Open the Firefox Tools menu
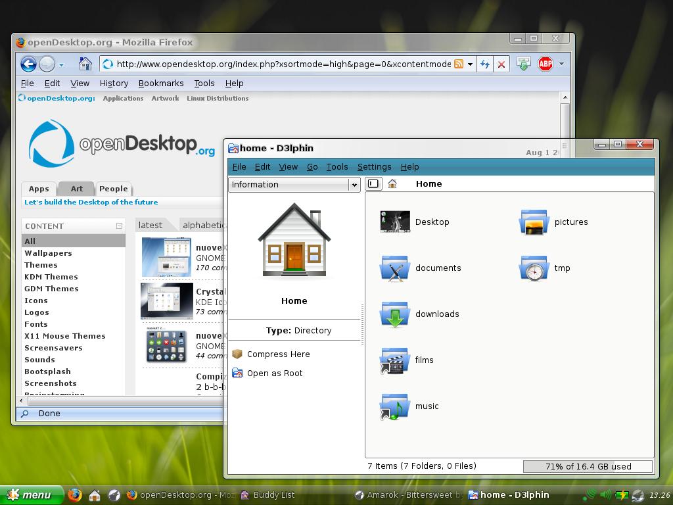 pos(204,84)
